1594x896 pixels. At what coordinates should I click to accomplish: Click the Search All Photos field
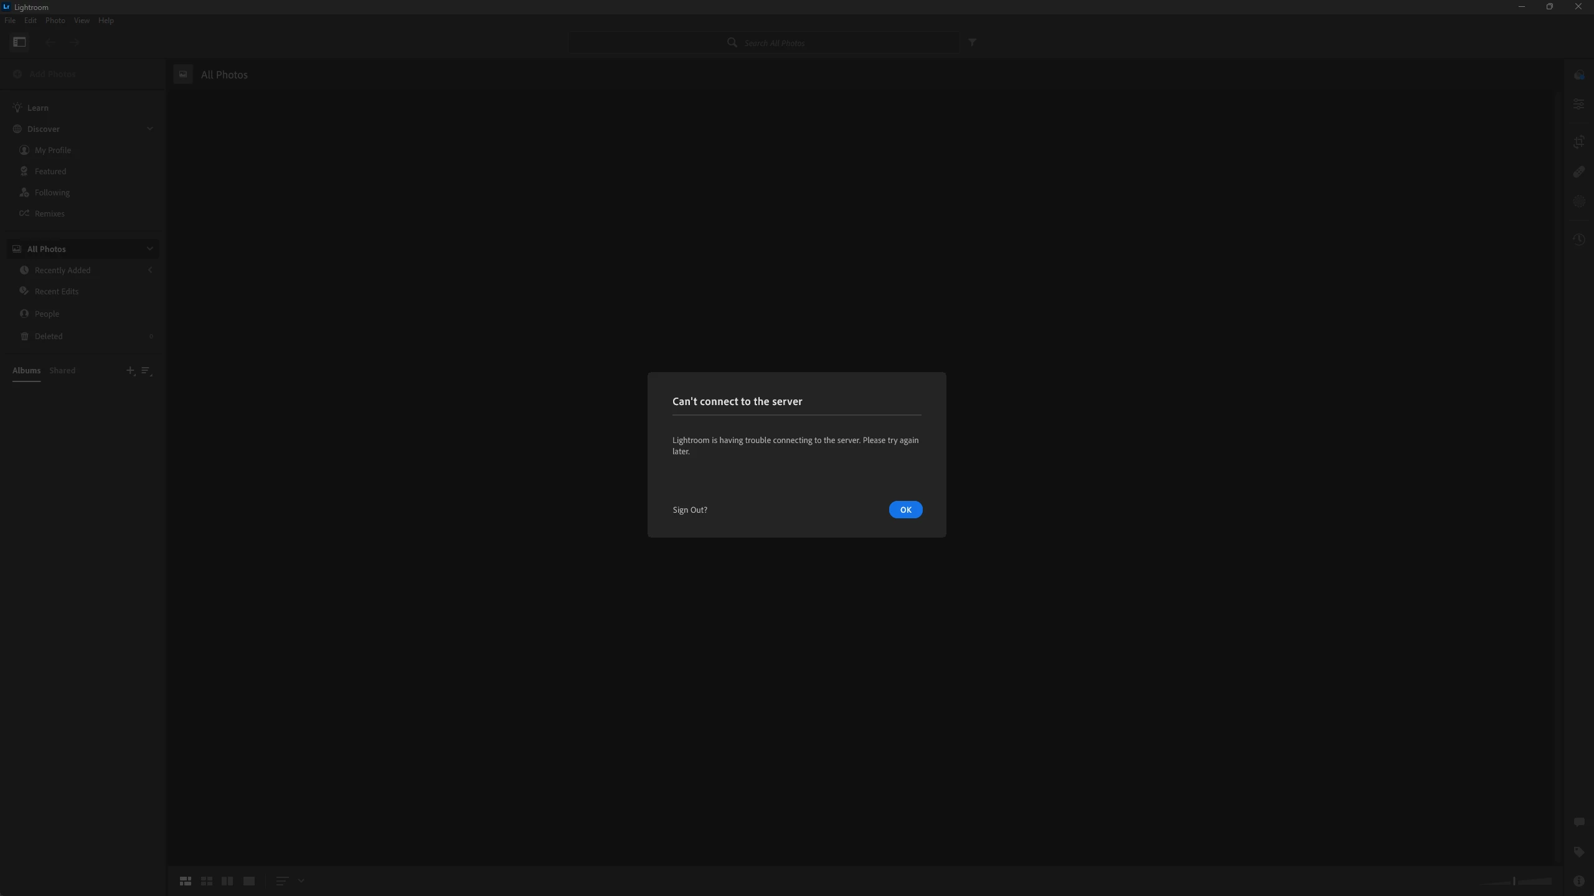point(774,43)
